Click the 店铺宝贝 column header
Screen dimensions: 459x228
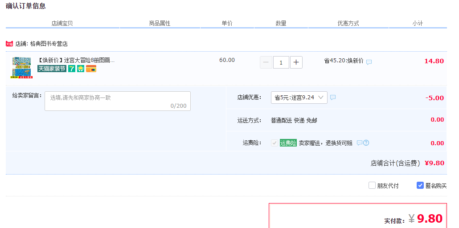click(62, 24)
